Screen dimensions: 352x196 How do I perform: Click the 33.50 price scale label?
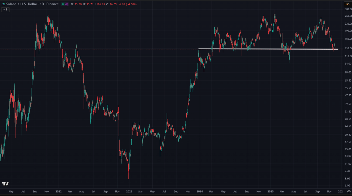click(348, 111)
